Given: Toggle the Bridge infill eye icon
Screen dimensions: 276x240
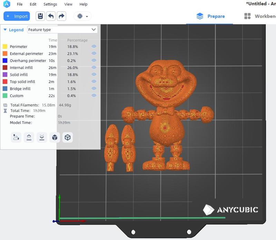Looking at the screenshot, I should (94, 88).
